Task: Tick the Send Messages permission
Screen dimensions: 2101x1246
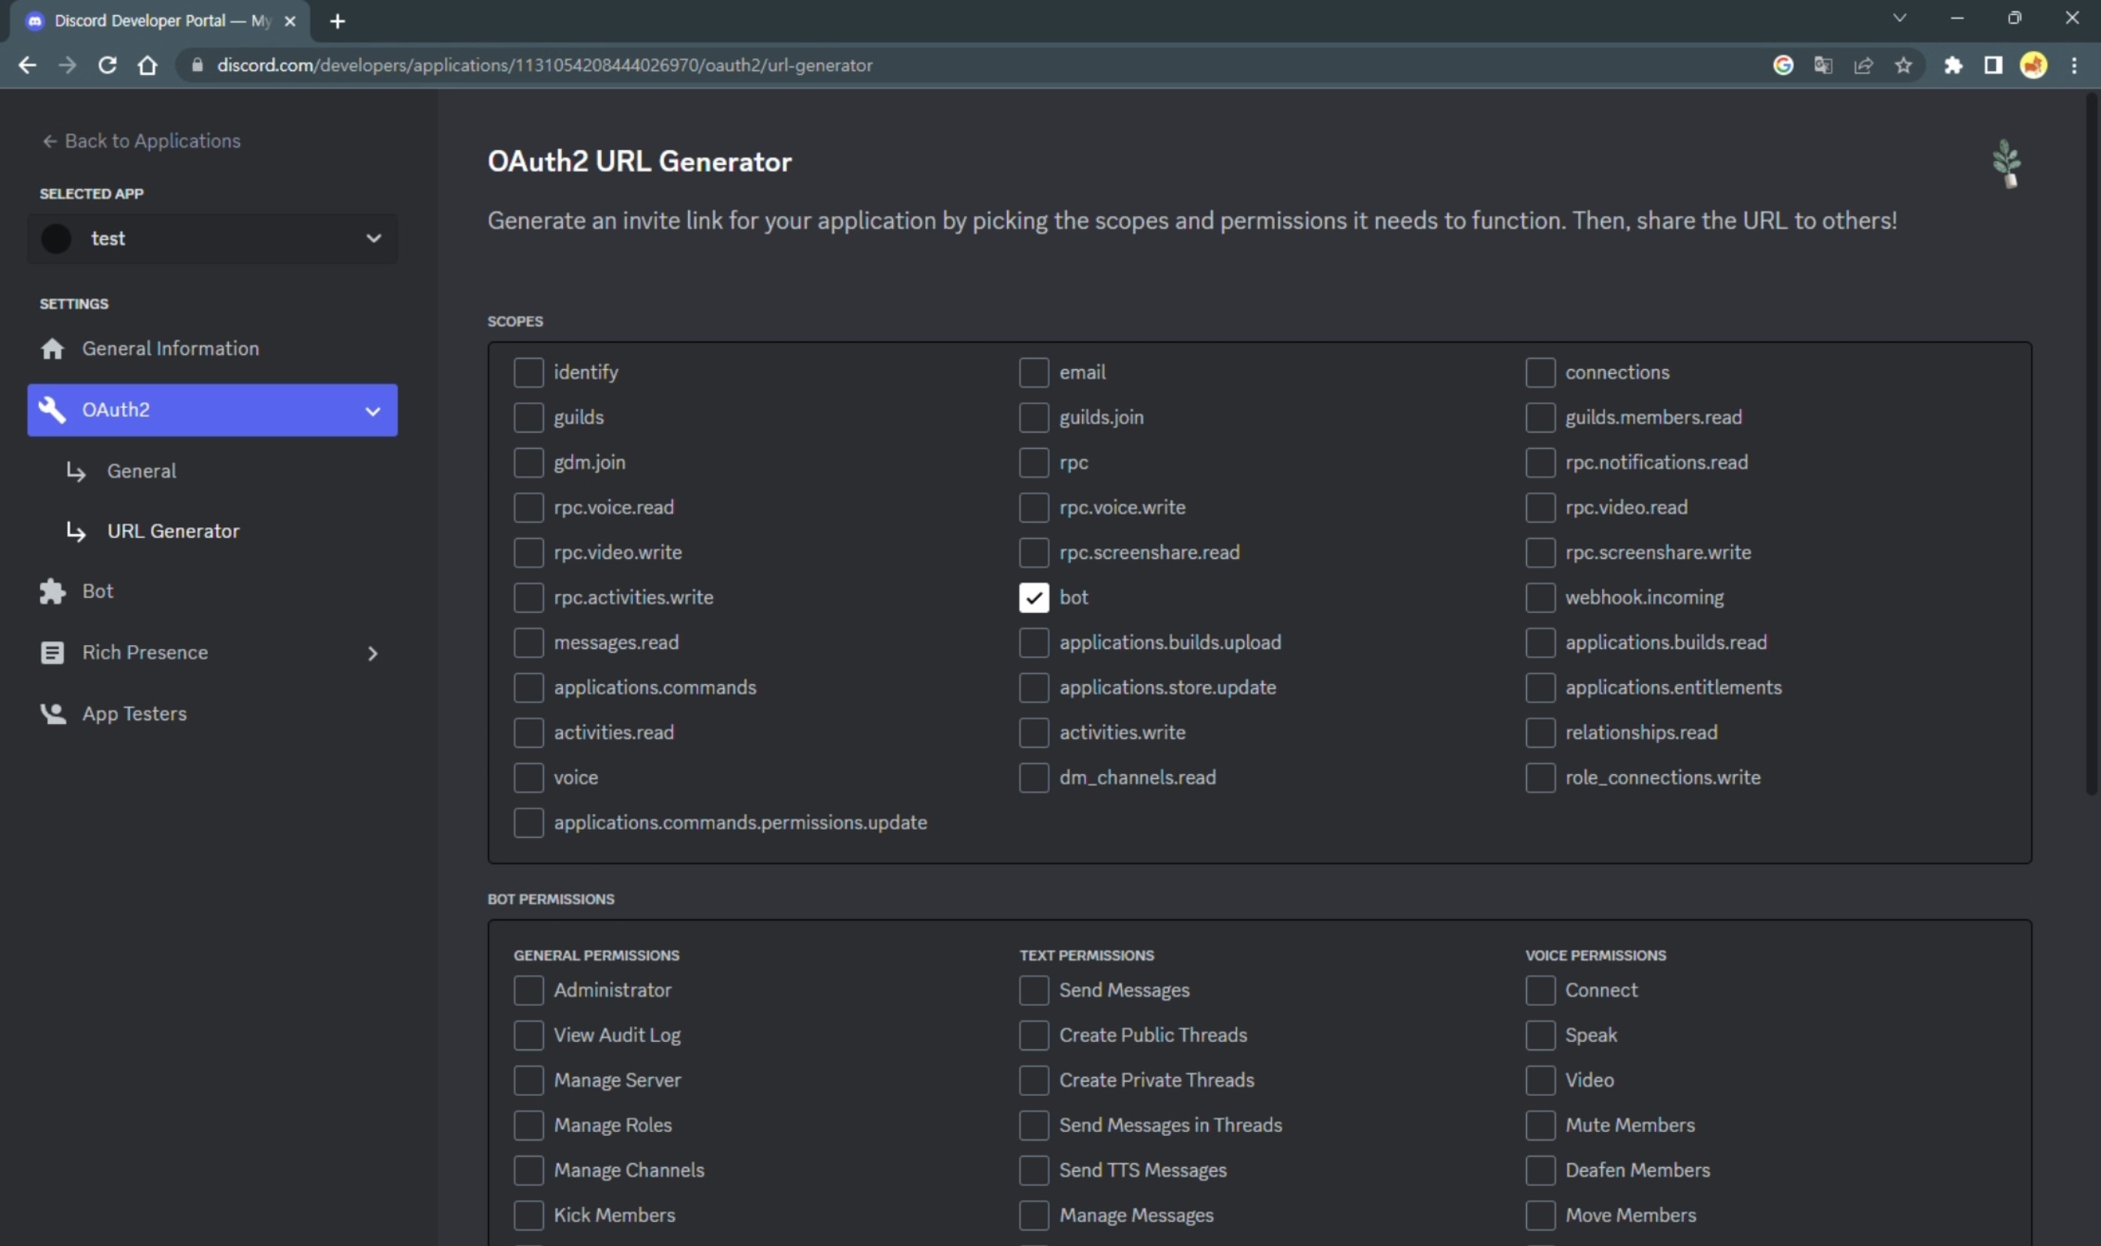Action: [1034, 990]
